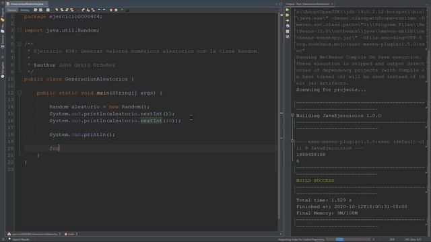Click the second editor toolbar icon after History
Image resolution: width=431 pixels, height=242 pixels.
(40, 10)
